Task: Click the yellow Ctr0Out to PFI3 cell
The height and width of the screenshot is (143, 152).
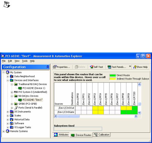Action: point(95,108)
